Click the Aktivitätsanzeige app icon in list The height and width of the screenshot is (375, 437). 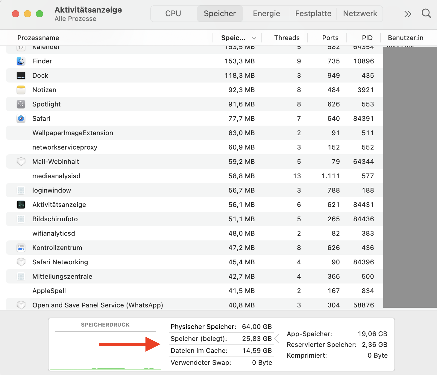pos(21,205)
